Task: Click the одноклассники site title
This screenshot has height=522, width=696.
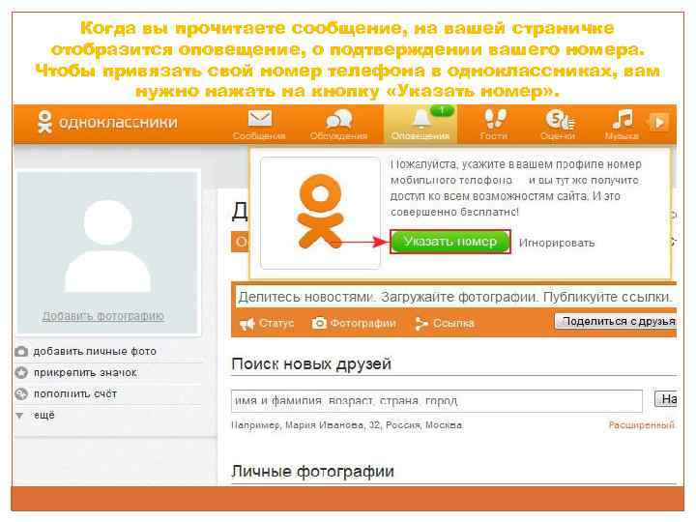Action: (118, 123)
